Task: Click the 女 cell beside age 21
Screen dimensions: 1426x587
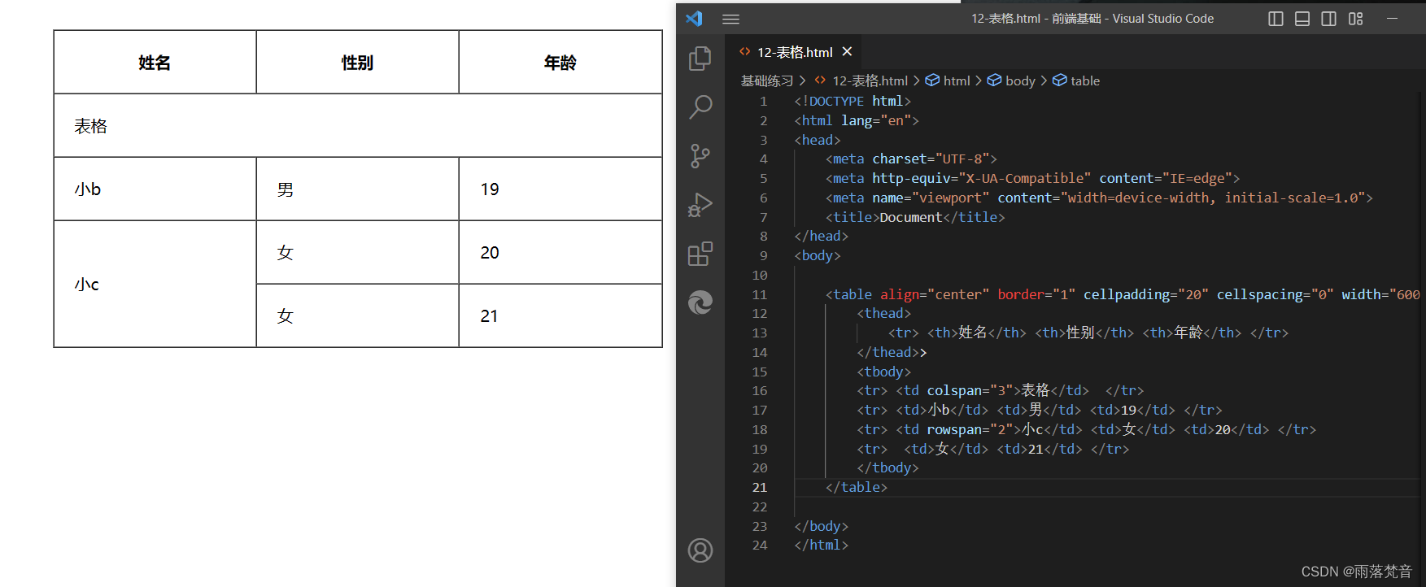Action: [x=357, y=316]
